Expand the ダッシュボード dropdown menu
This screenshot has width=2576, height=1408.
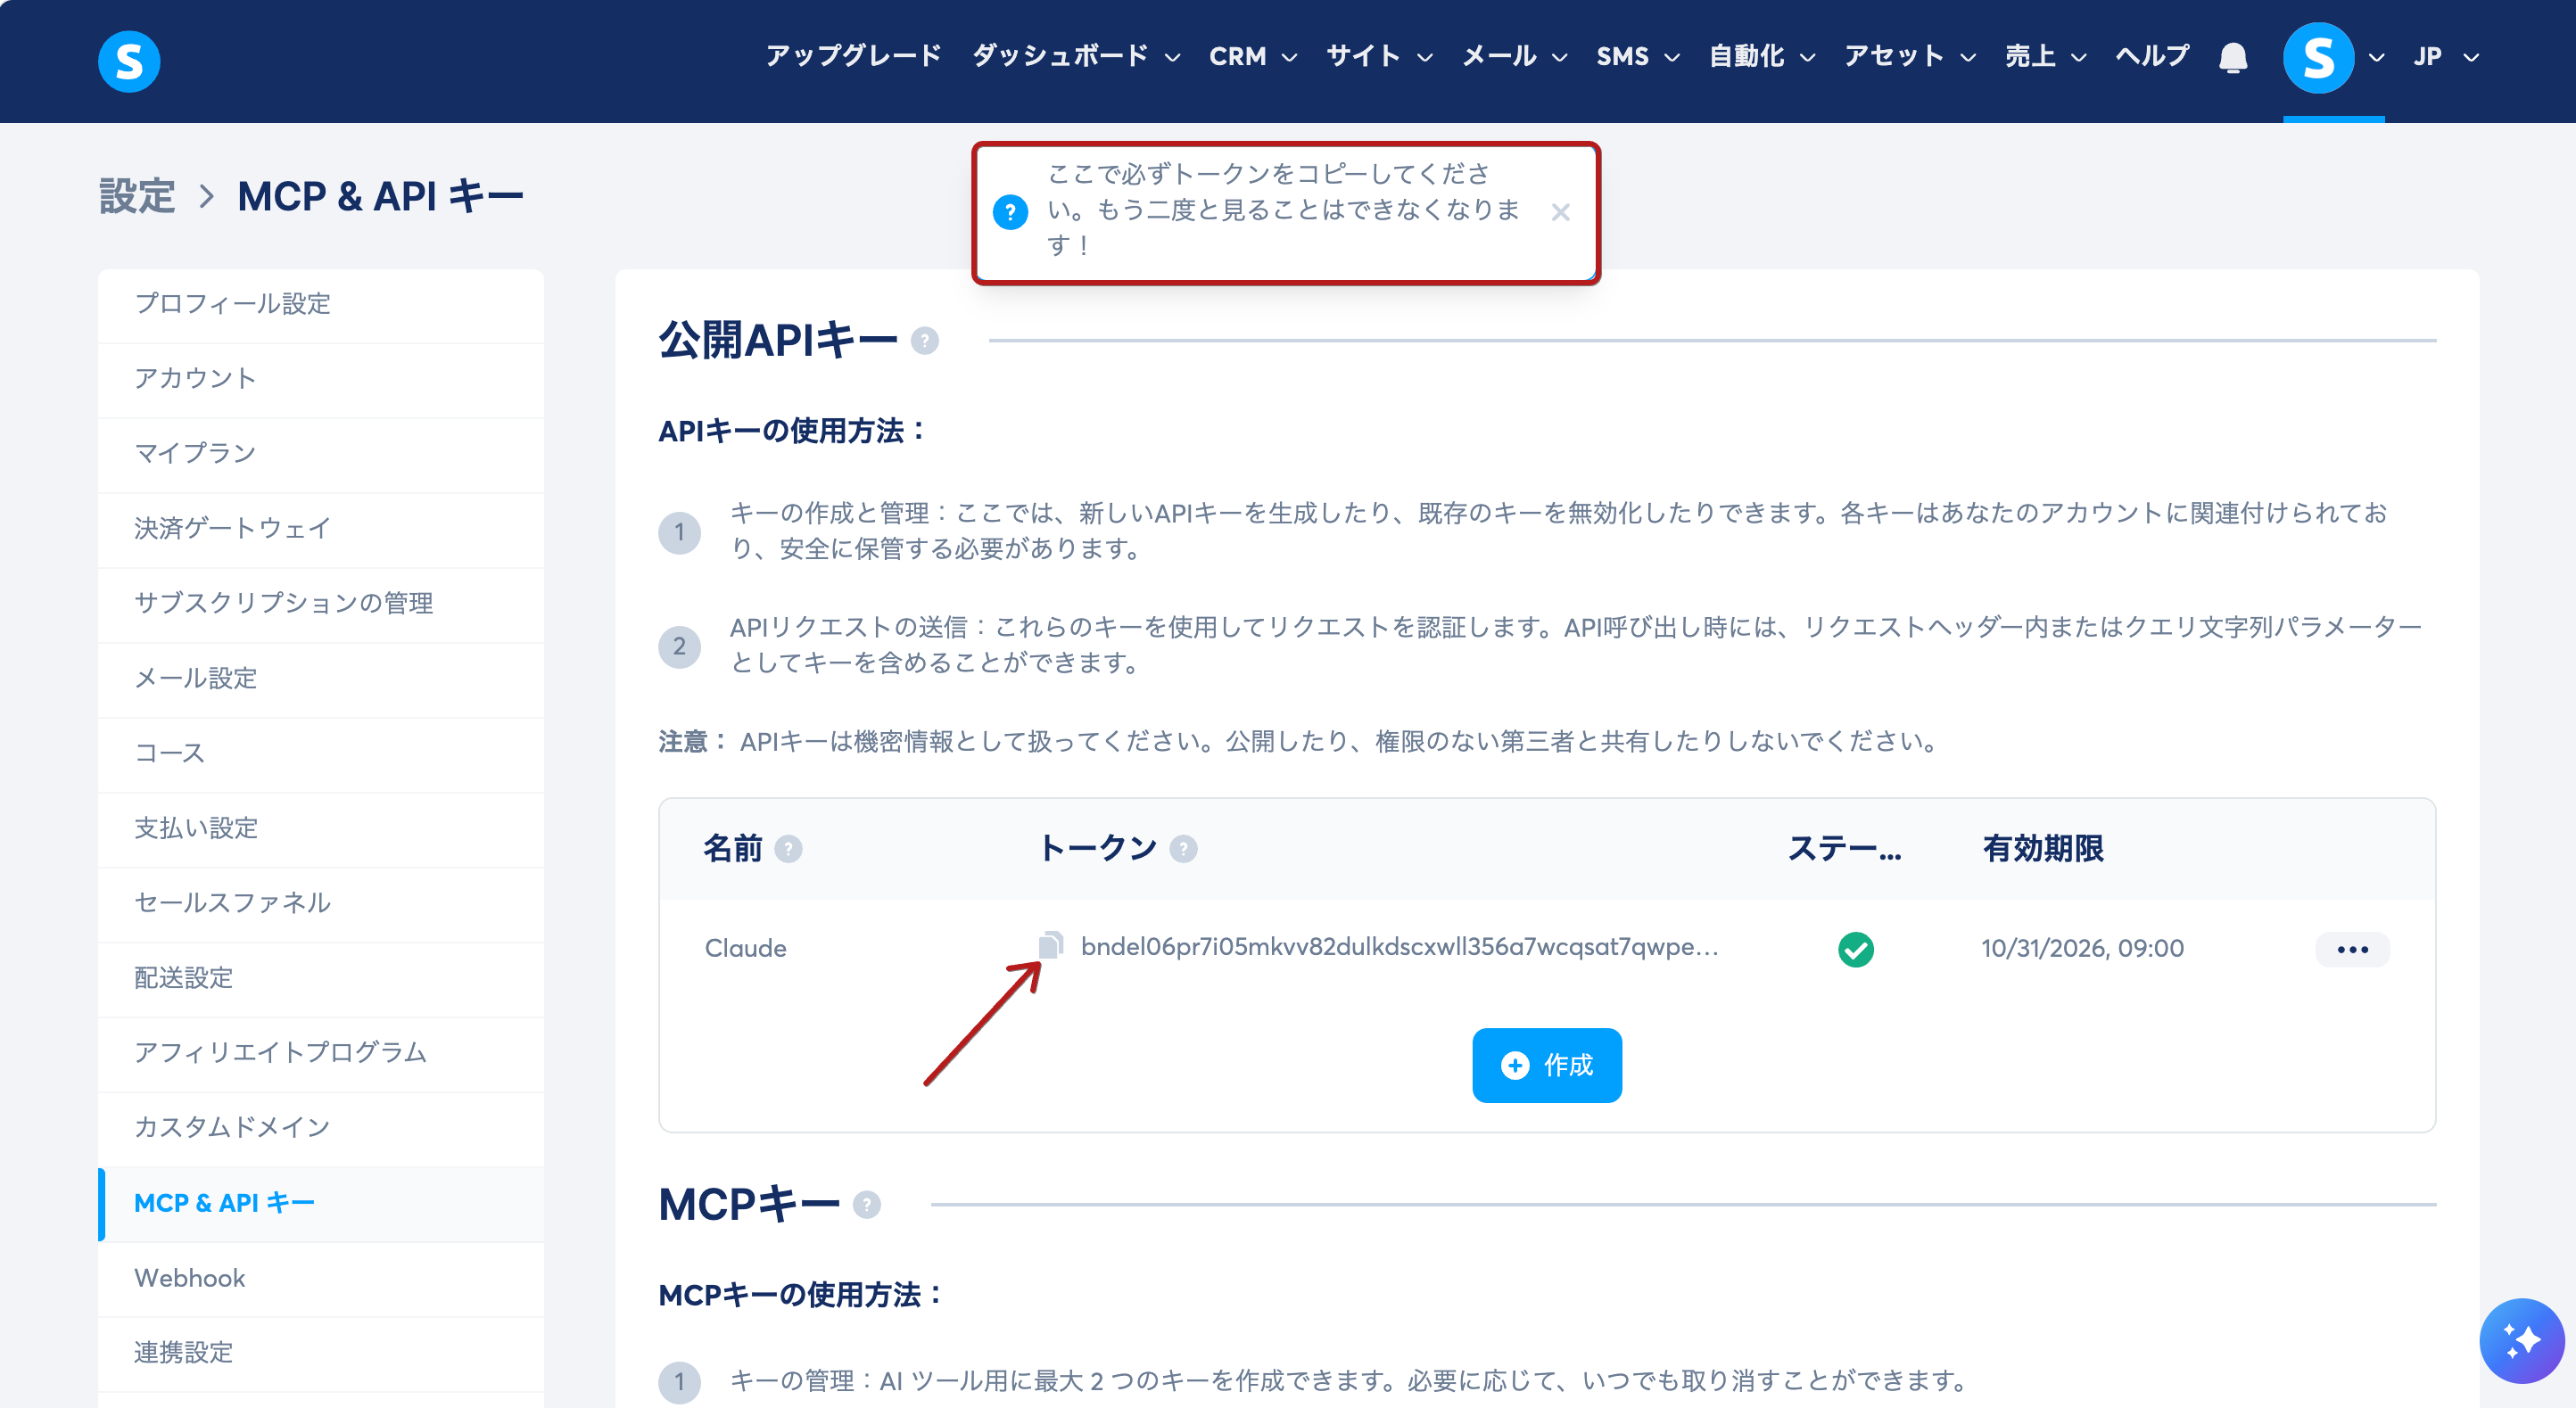pos(1076,56)
